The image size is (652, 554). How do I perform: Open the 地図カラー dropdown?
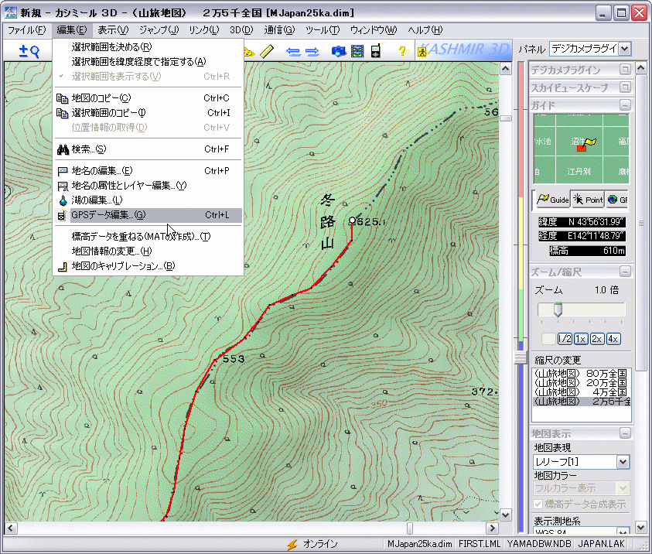623,488
